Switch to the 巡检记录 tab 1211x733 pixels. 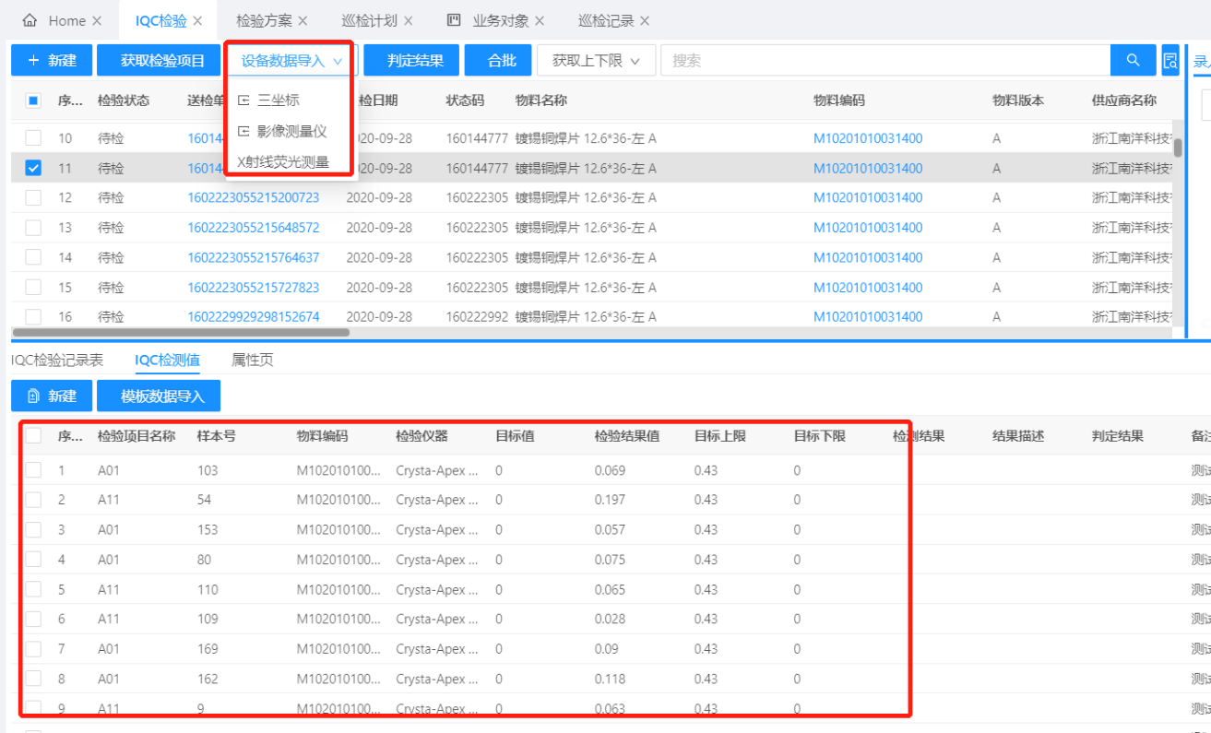[x=605, y=20]
